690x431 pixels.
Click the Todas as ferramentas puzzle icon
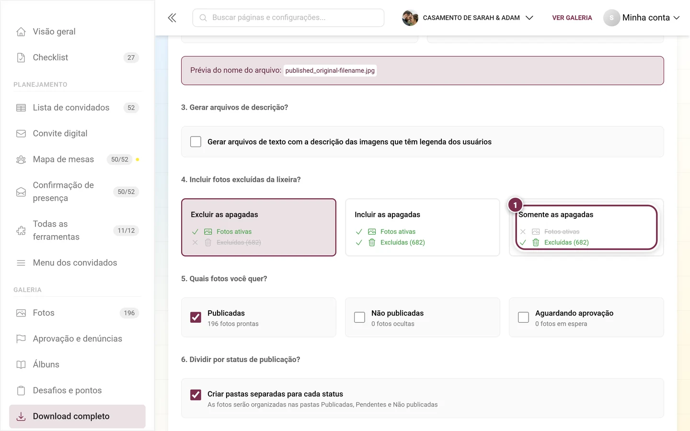click(x=21, y=231)
